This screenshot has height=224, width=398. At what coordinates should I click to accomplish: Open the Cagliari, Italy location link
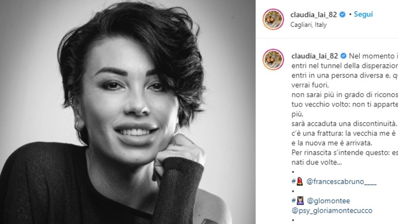pyautogui.click(x=308, y=25)
